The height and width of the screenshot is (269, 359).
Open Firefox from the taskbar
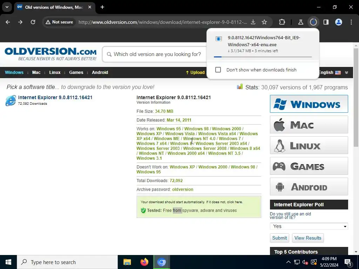pyautogui.click(x=144, y=262)
